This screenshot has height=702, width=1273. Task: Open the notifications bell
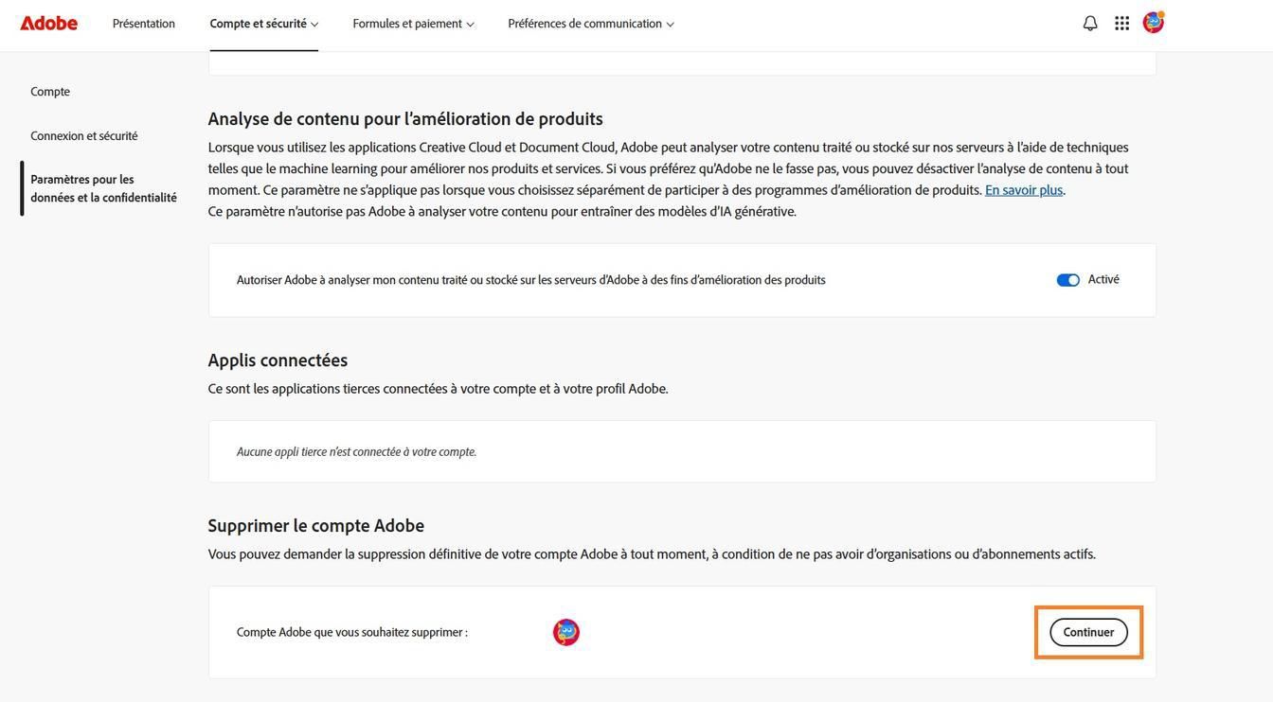click(x=1090, y=23)
